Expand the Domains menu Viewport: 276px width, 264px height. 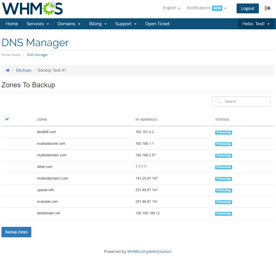(69, 24)
